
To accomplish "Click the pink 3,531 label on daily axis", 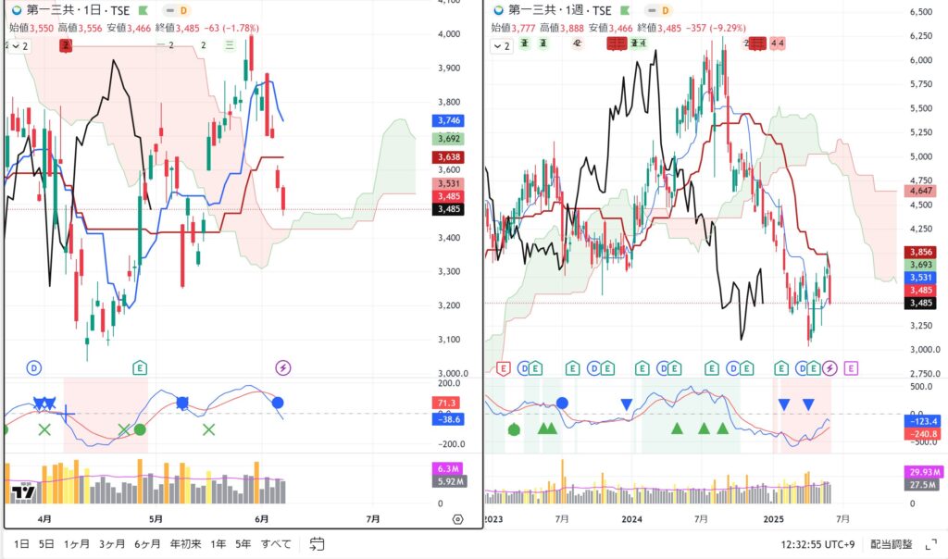I will tap(448, 184).
